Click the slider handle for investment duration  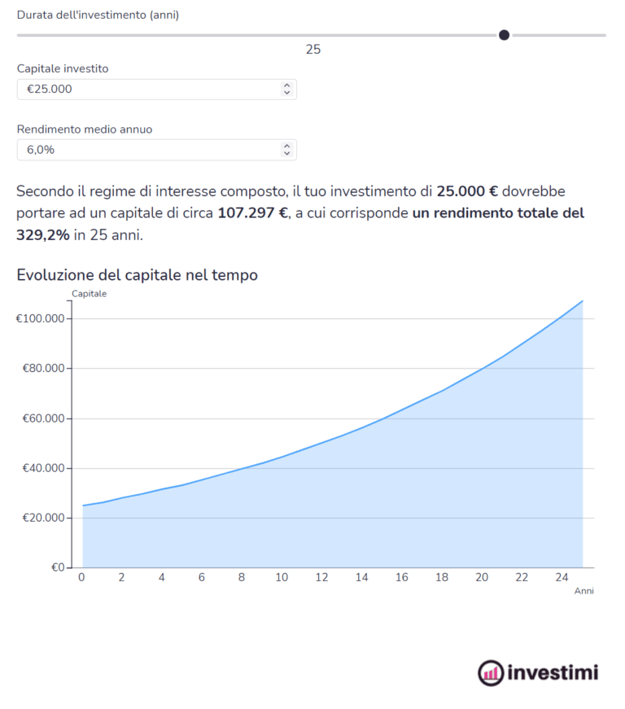point(504,35)
